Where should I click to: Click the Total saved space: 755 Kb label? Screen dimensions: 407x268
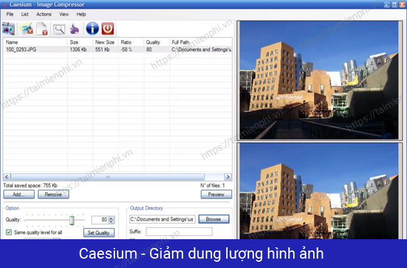tap(30, 185)
